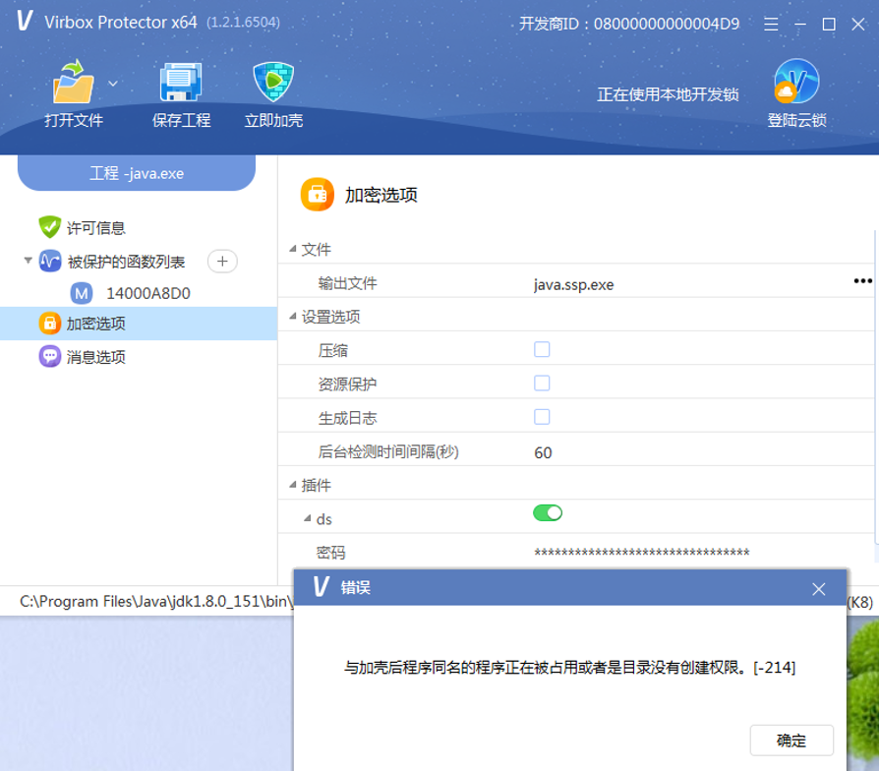Collapse the 文件 section
The height and width of the screenshot is (771, 879).
293,249
